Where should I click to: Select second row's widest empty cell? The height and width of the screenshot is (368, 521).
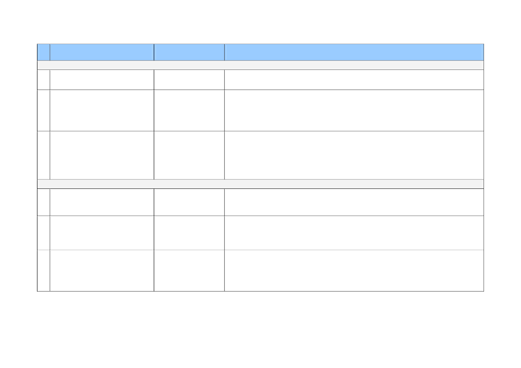click(x=354, y=110)
